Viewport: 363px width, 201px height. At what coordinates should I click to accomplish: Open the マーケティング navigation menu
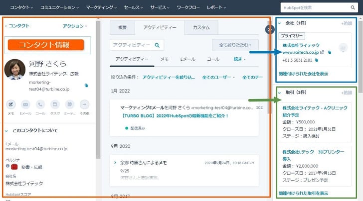point(101,7)
